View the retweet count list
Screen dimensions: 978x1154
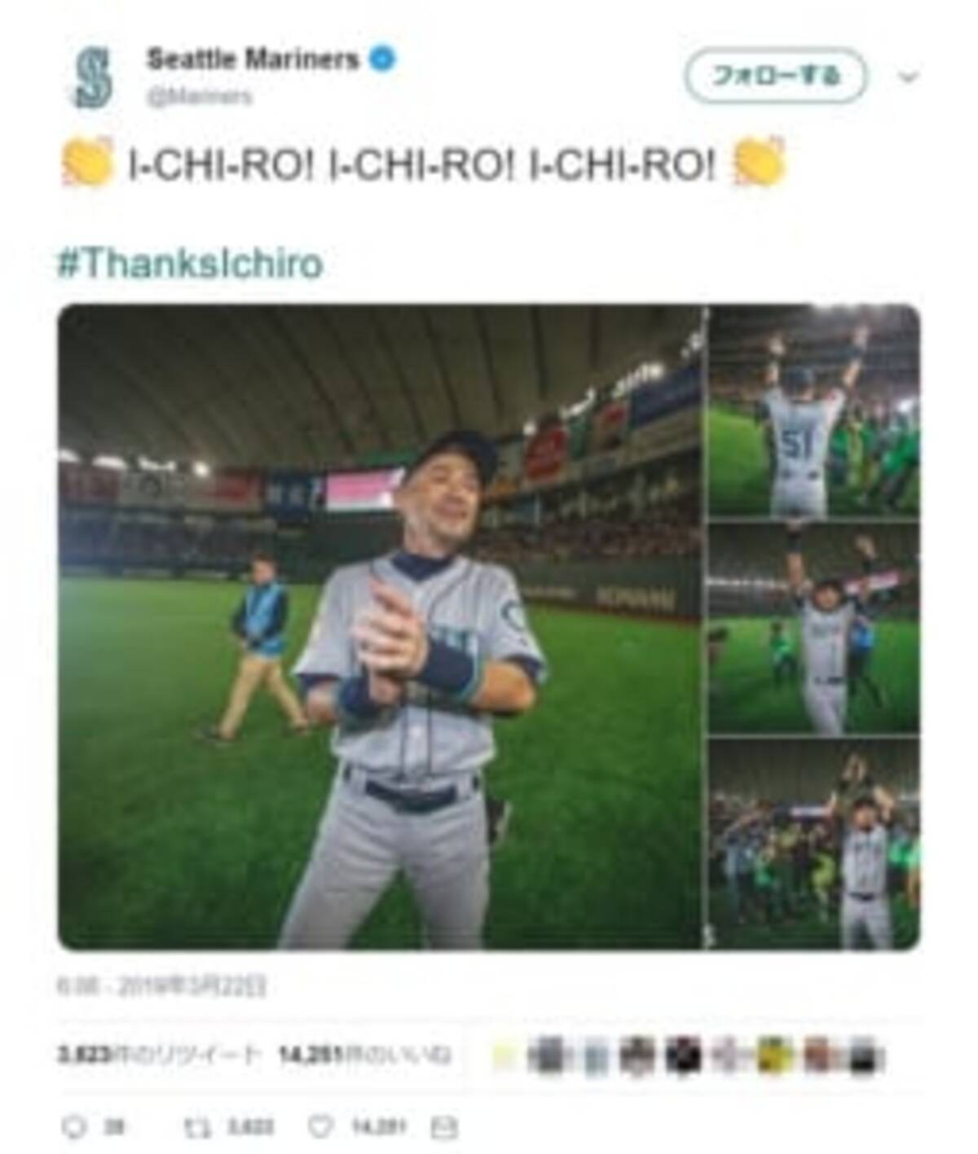(159, 1055)
